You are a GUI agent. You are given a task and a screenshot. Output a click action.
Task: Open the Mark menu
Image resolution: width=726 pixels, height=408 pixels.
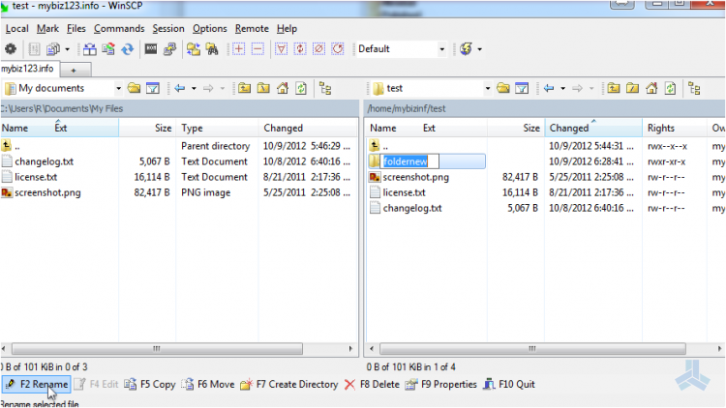point(47,29)
